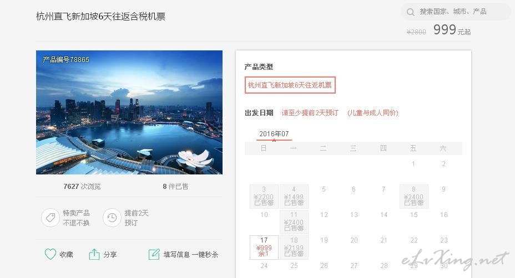Click calendar date 25

(x=294, y=266)
